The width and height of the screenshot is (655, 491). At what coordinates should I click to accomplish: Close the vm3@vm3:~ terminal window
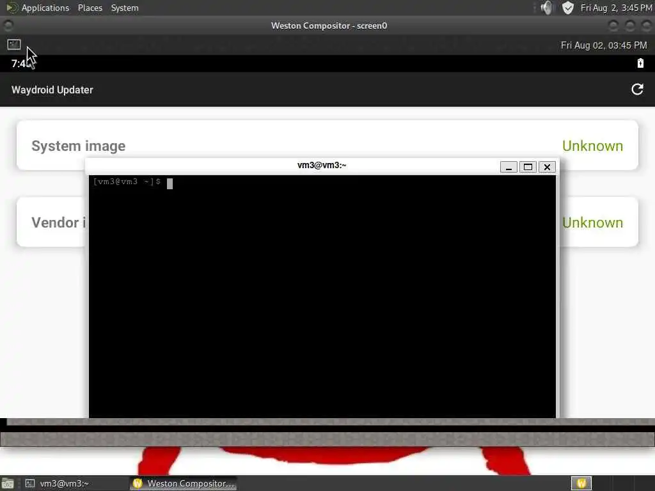pos(547,167)
